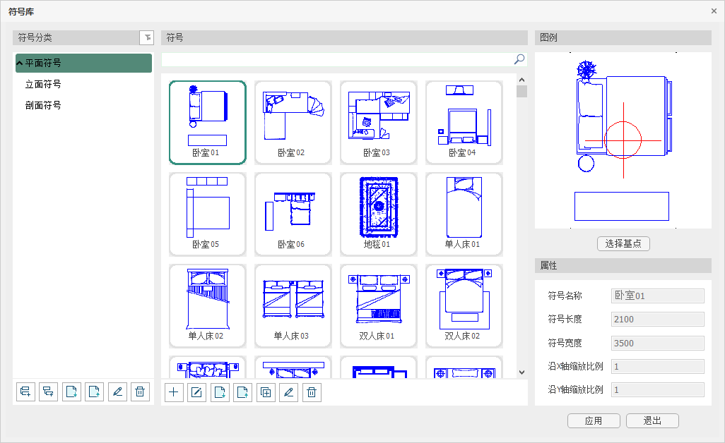Select the 立面符号 category

[x=43, y=84]
